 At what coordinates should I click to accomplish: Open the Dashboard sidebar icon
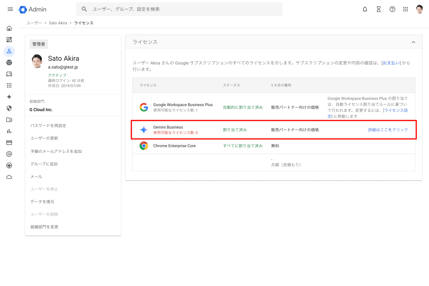coord(9,39)
